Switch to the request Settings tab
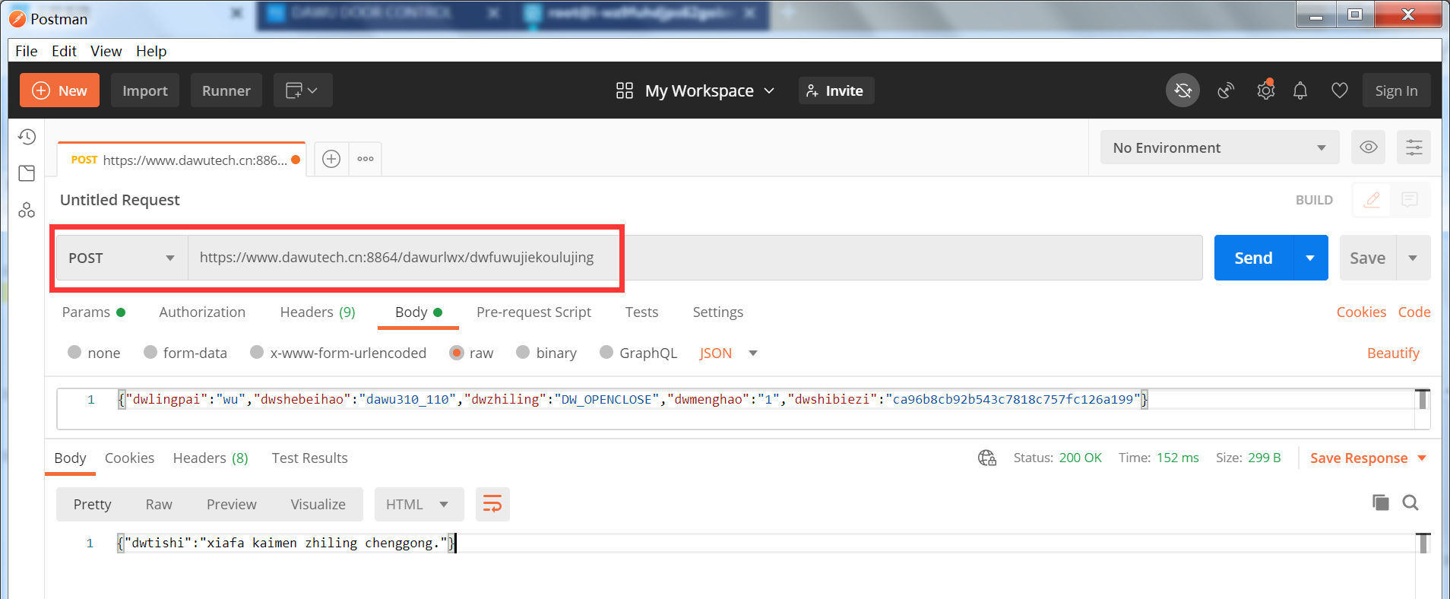Image resolution: width=1450 pixels, height=599 pixels. pyautogui.click(x=717, y=312)
